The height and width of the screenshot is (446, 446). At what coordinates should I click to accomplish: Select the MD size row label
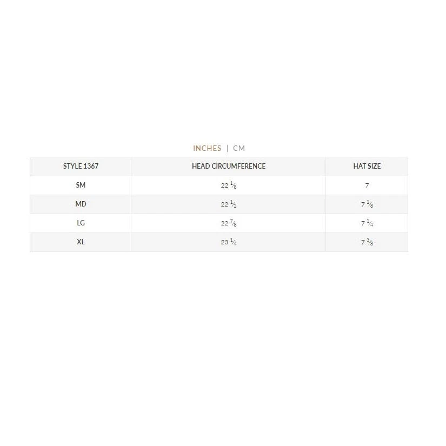coord(81,204)
